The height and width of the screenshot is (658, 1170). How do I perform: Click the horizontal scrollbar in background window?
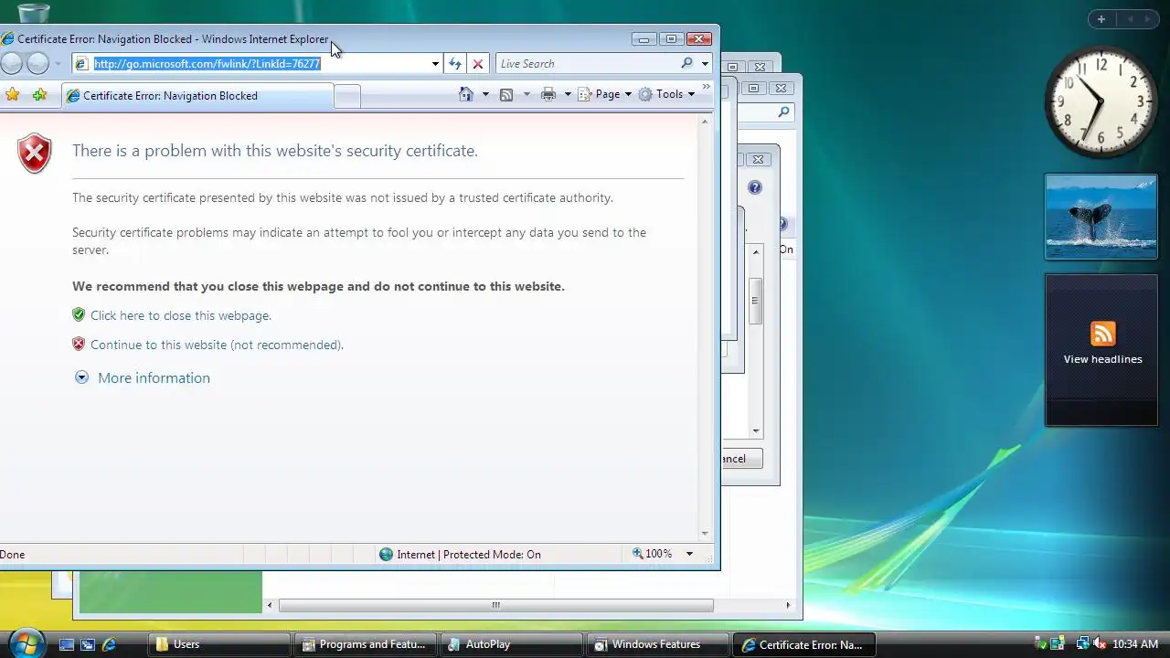coord(495,605)
